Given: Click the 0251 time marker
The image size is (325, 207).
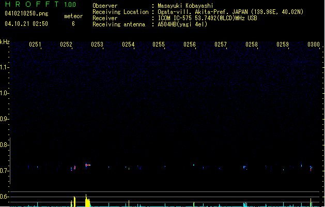Looking at the screenshot, I should pos(35,45).
